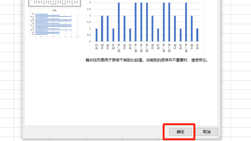The width and height of the screenshot is (251, 141).
Task: Click the large column chart preview
Action: (145, 27)
